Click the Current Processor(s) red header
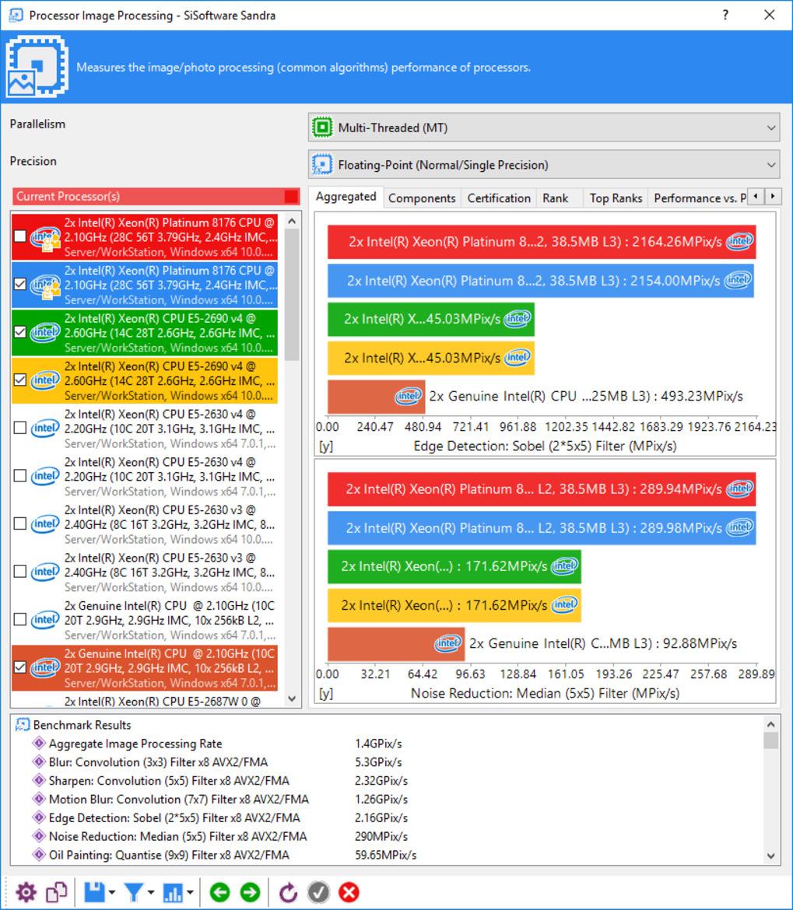This screenshot has width=793, height=910. pos(156,196)
